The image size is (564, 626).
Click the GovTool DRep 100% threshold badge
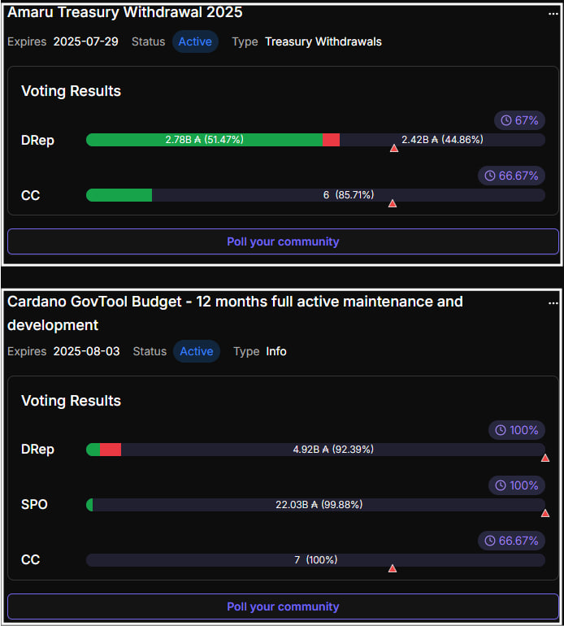click(x=517, y=430)
